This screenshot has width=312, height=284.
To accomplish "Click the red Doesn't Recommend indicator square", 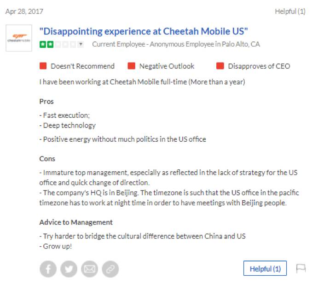I will 43,66.
